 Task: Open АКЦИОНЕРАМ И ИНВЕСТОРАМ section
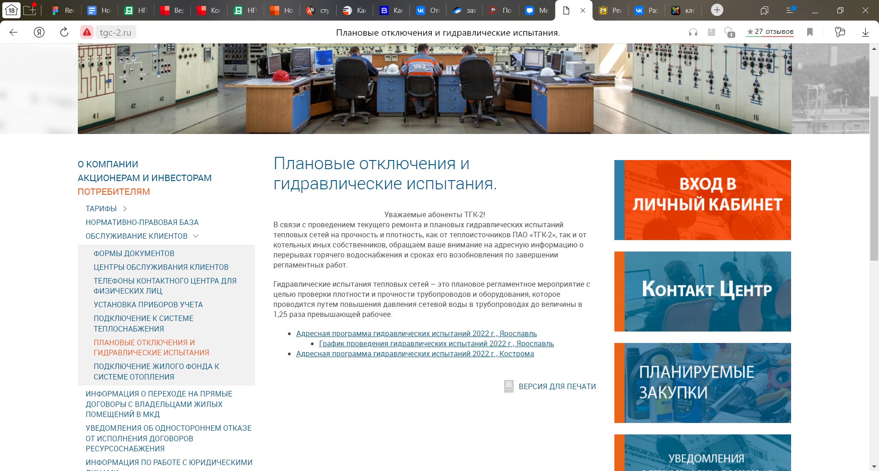pos(145,178)
